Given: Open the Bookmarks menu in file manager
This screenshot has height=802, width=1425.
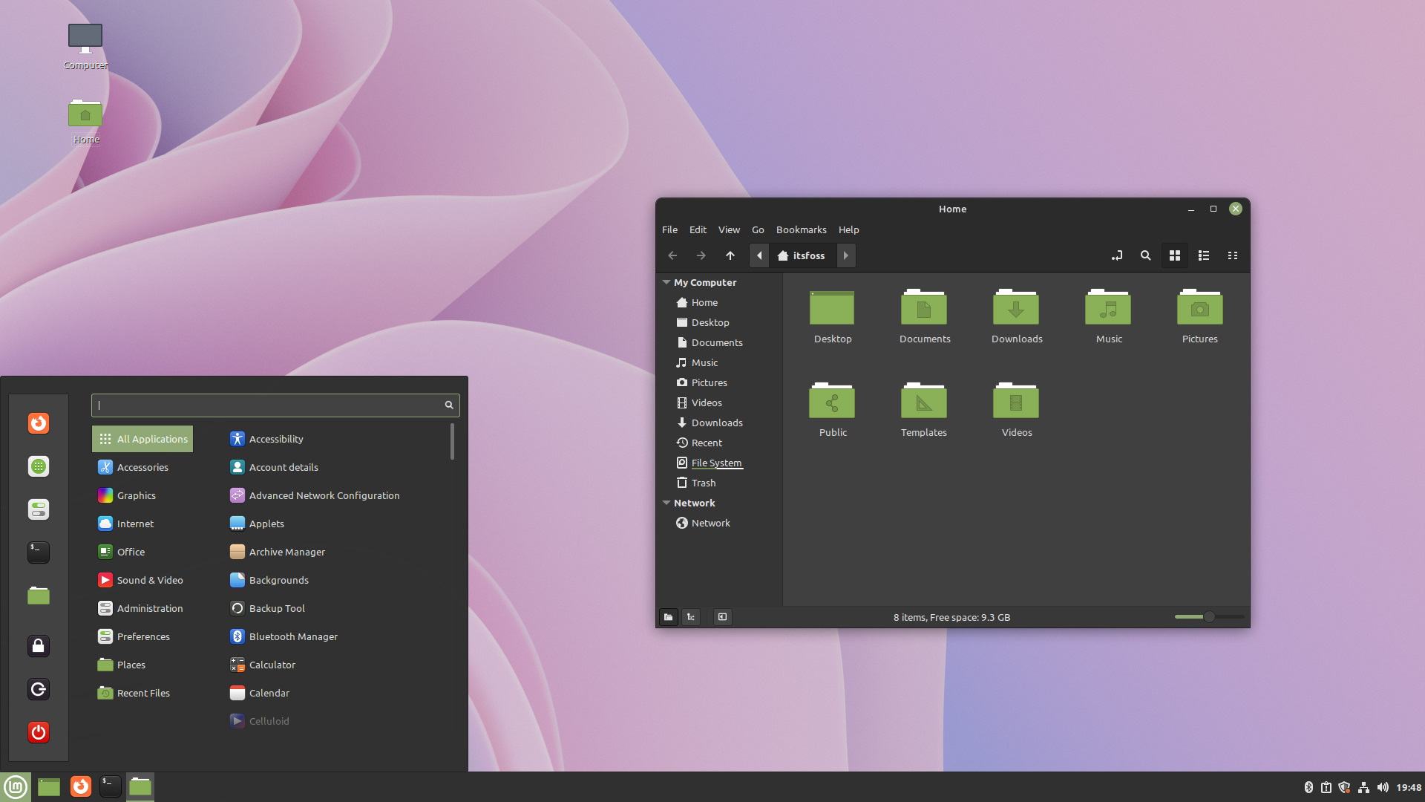Looking at the screenshot, I should click(x=801, y=229).
